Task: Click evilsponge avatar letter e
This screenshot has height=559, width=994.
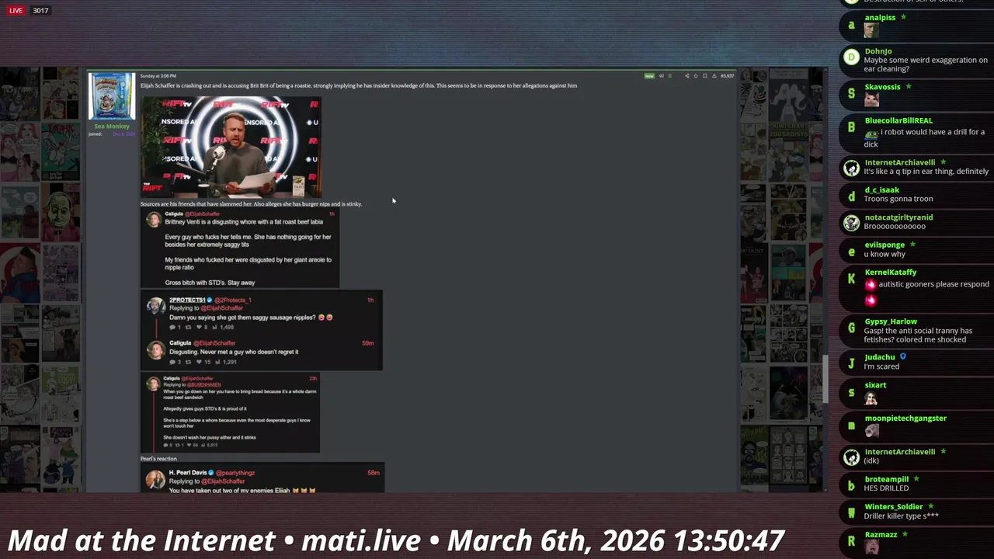Action: point(851,251)
